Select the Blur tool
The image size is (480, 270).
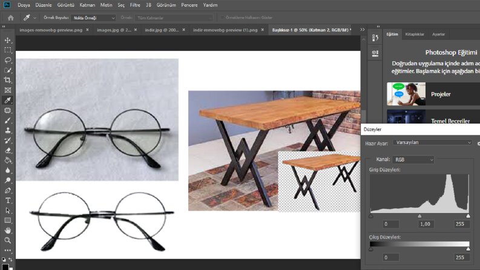(8, 171)
